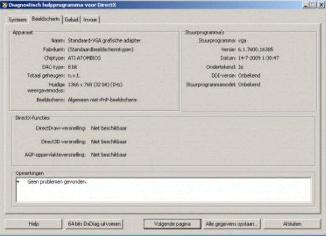Click AGP-oppervlakteversnelling value 'Niet beschikbaar'

point(109,155)
